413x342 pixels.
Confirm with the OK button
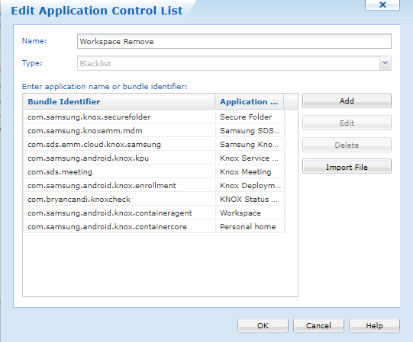pos(263,325)
